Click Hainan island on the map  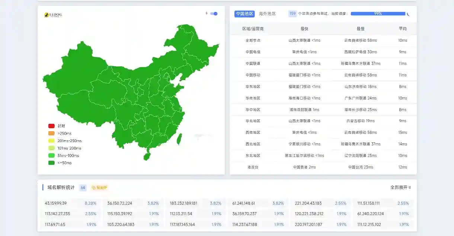147,156
